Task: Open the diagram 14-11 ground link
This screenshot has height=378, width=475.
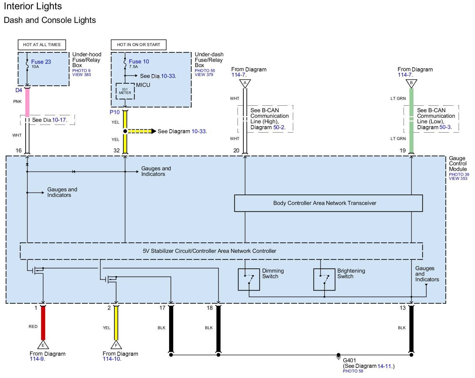Action: [x=385, y=366]
